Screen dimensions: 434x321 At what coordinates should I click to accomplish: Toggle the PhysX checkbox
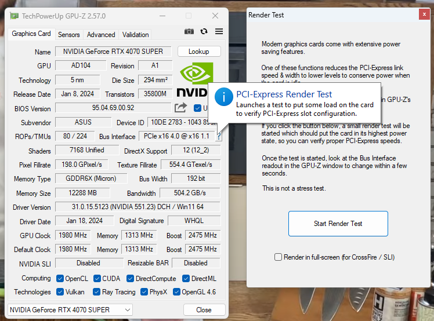(144, 291)
